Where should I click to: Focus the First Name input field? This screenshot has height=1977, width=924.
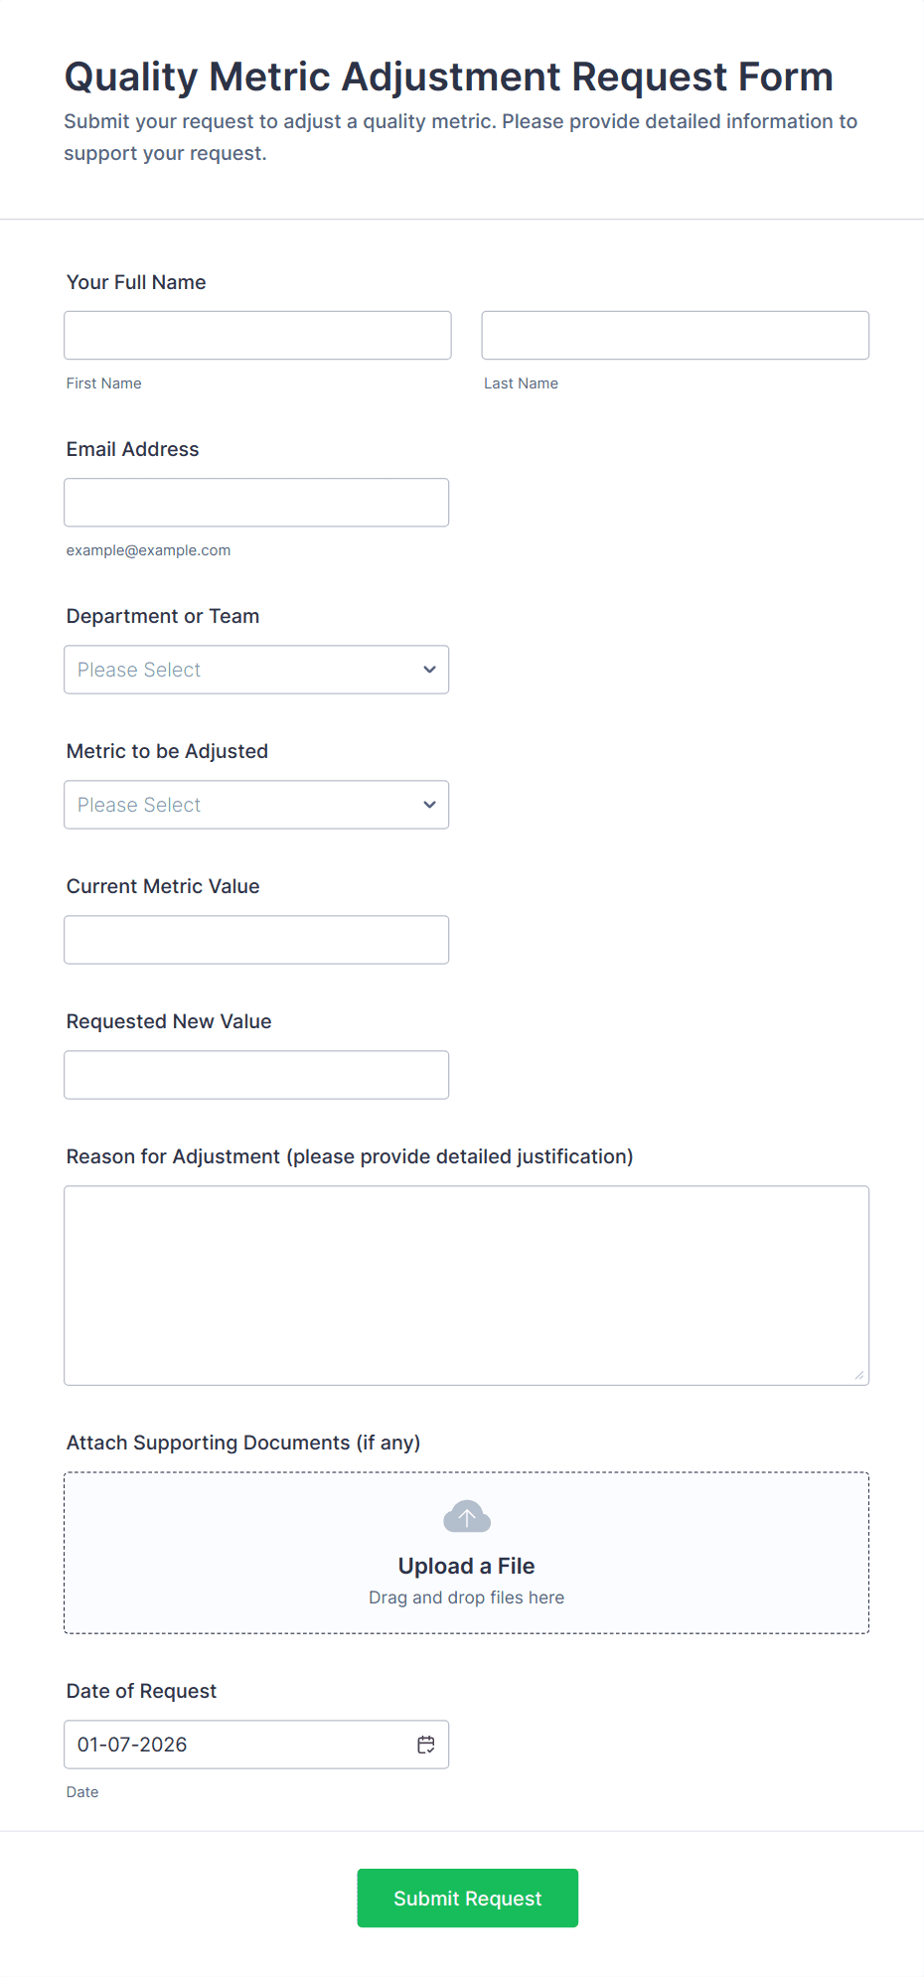click(257, 336)
